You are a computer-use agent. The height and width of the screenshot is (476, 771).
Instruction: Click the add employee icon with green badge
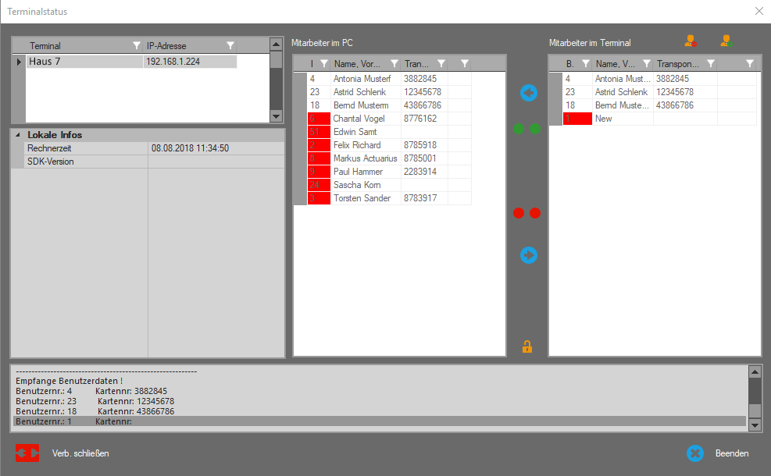tap(726, 41)
